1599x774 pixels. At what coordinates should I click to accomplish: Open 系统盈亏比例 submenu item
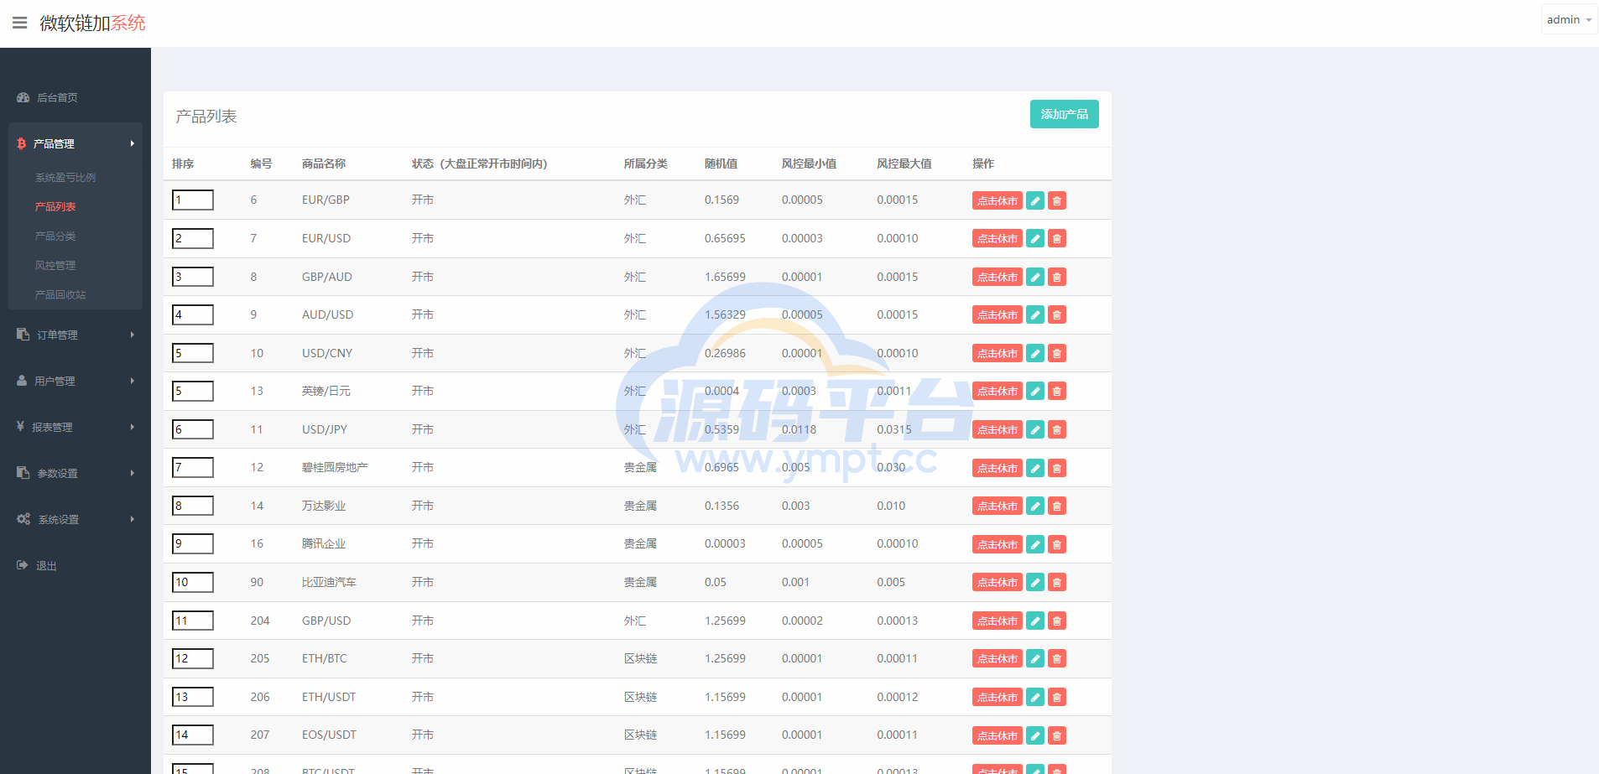tap(65, 178)
